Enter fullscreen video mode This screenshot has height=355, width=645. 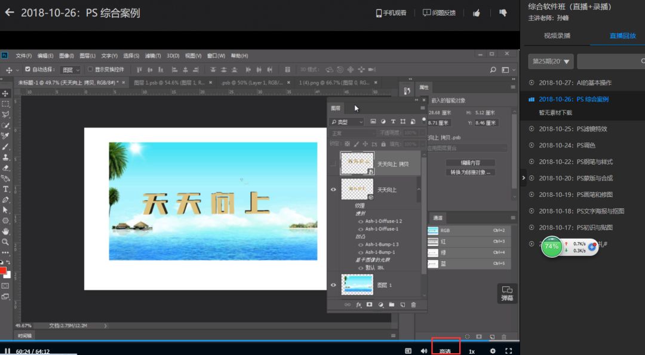(509, 351)
